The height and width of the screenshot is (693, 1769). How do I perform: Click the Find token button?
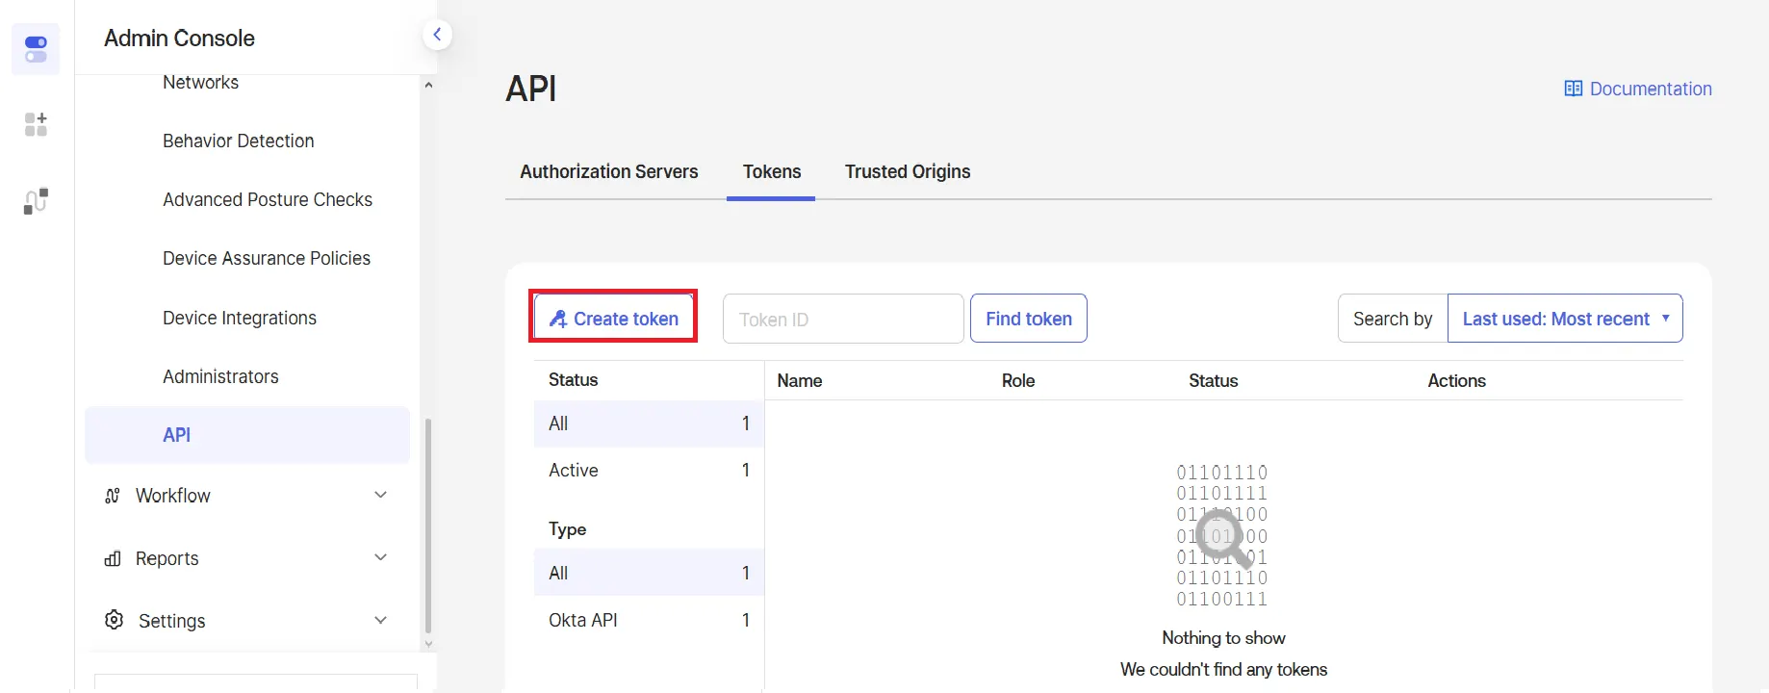(1029, 319)
